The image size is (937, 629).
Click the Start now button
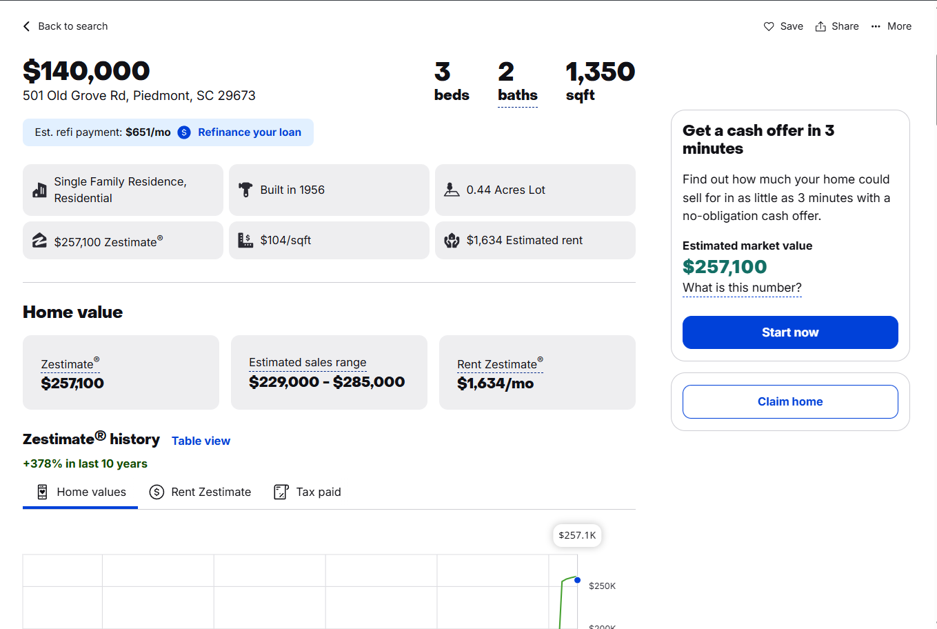point(790,332)
